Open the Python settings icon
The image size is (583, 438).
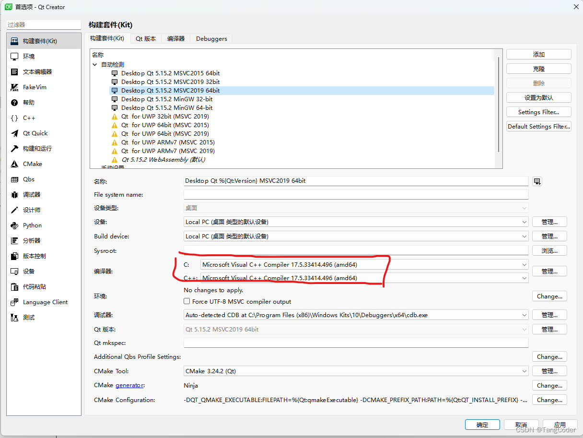(14, 225)
